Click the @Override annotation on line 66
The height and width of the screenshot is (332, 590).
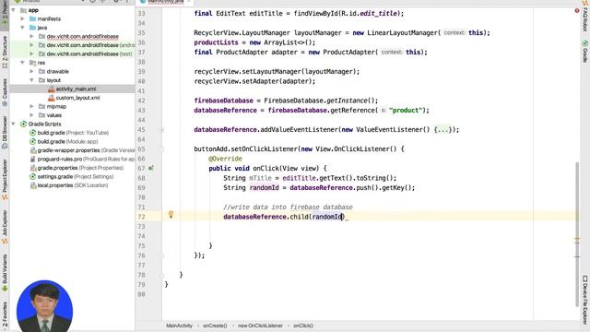(225, 159)
